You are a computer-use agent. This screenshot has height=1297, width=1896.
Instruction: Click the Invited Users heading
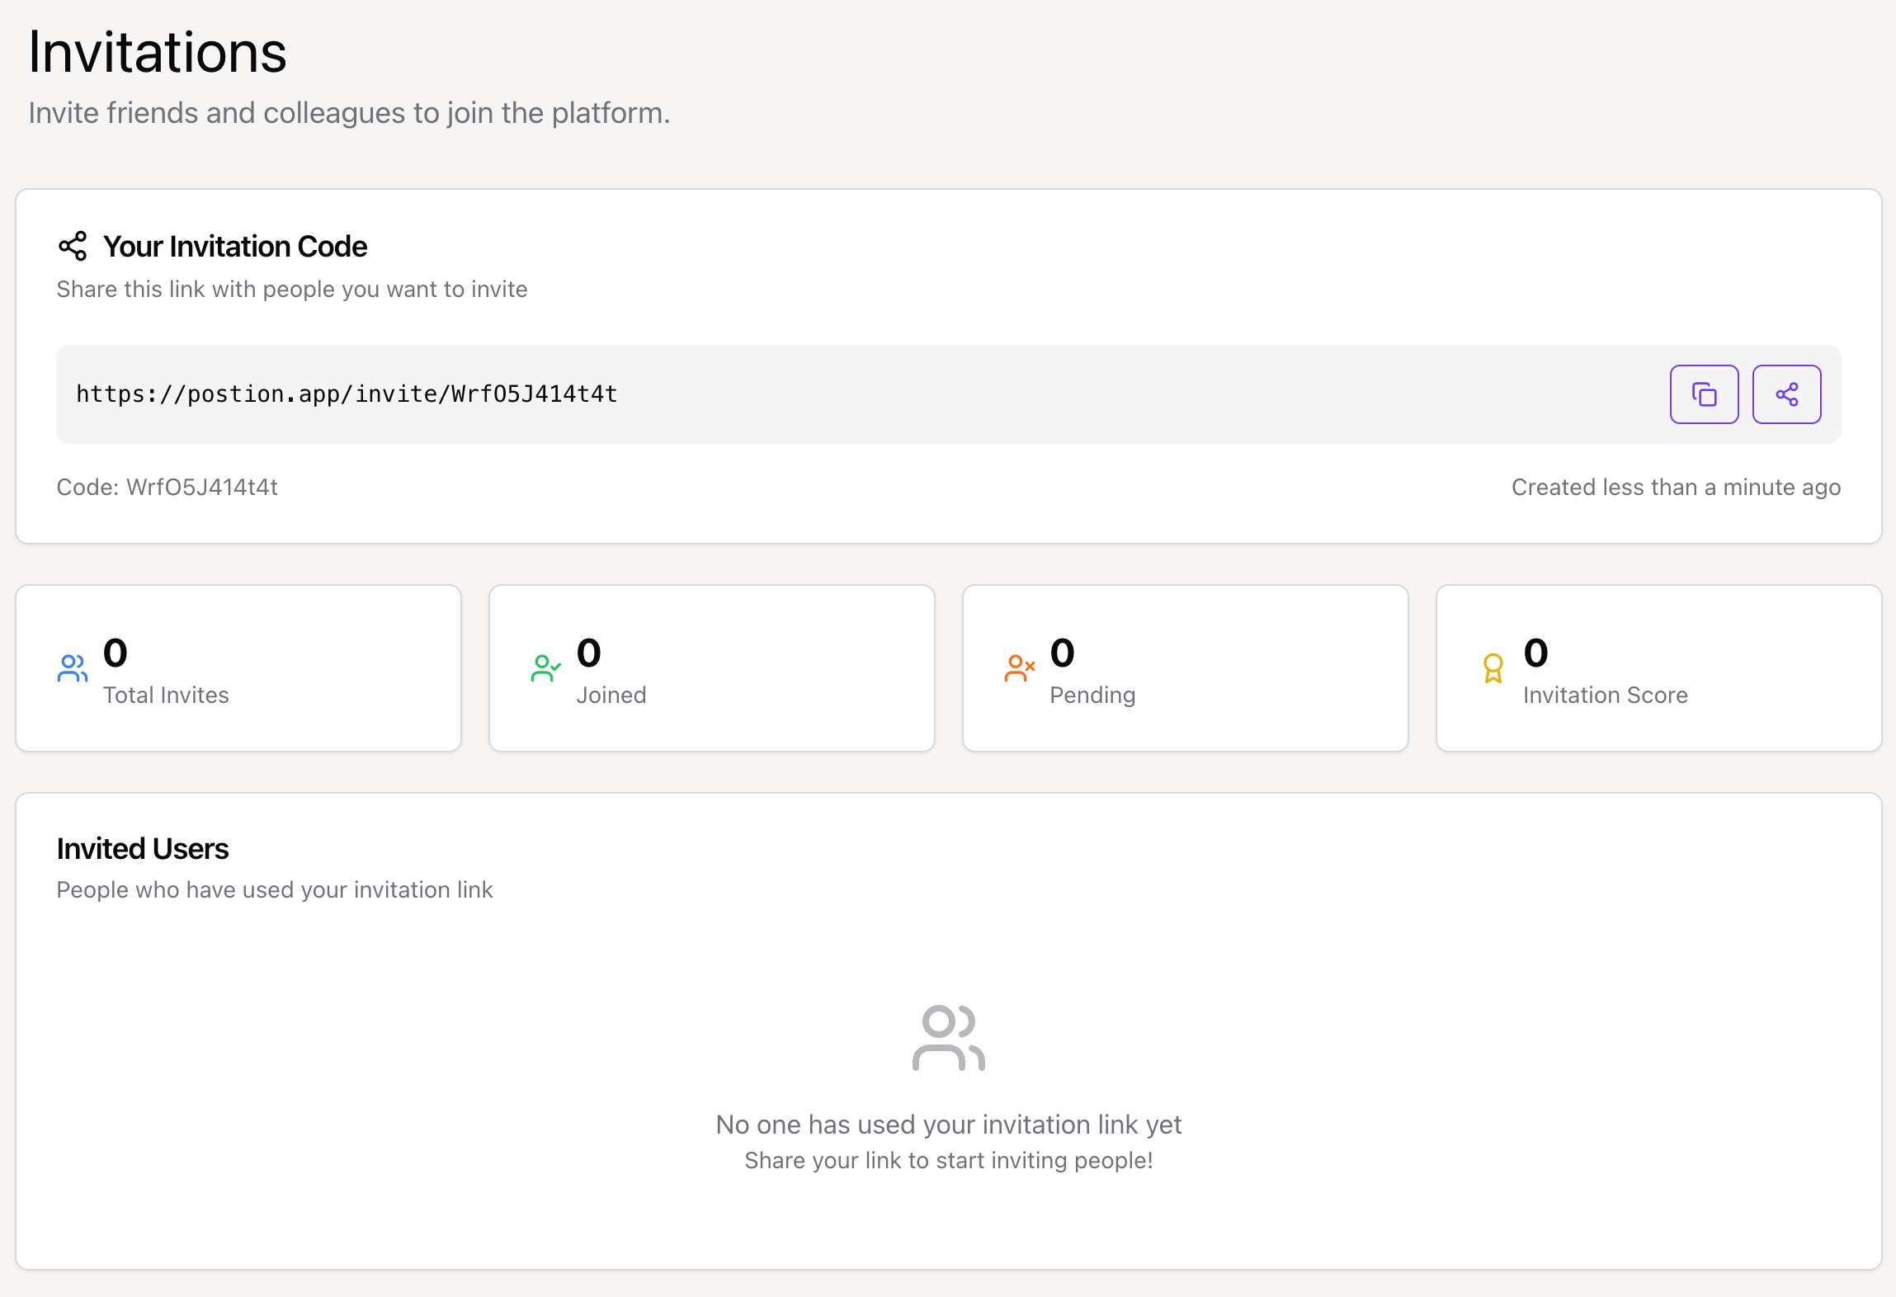(x=142, y=848)
